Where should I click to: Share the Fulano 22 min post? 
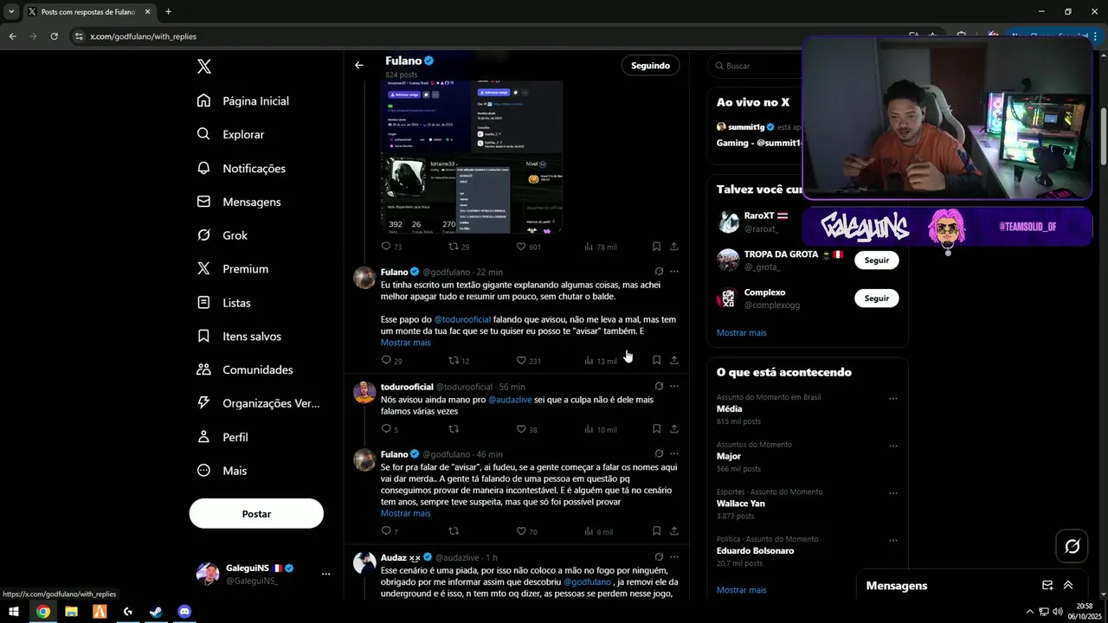pyautogui.click(x=674, y=361)
